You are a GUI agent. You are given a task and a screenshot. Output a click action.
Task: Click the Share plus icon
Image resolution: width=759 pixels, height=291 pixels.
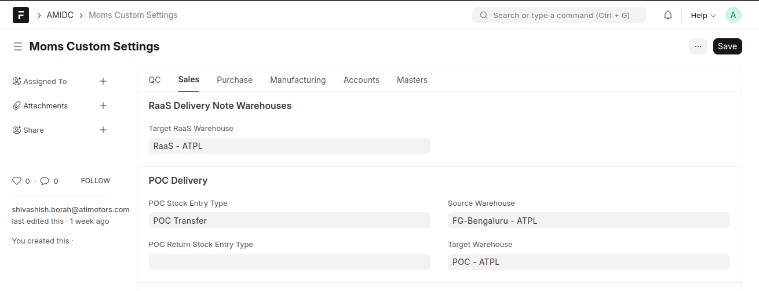pyautogui.click(x=103, y=130)
